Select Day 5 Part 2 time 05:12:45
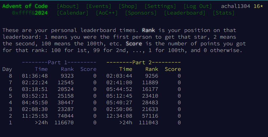Screen dimensions: 268x137 pyautogui.click(x=119, y=96)
